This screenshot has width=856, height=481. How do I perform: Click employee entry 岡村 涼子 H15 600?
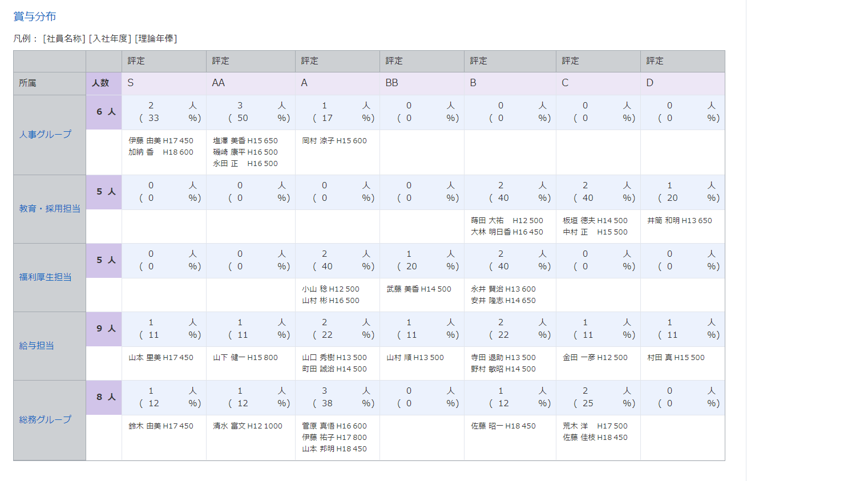click(334, 141)
